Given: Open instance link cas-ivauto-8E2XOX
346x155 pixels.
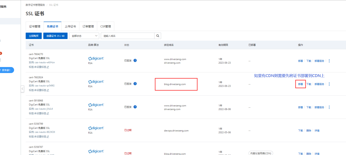Looking at the screenshot, I should [x=45, y=132].
